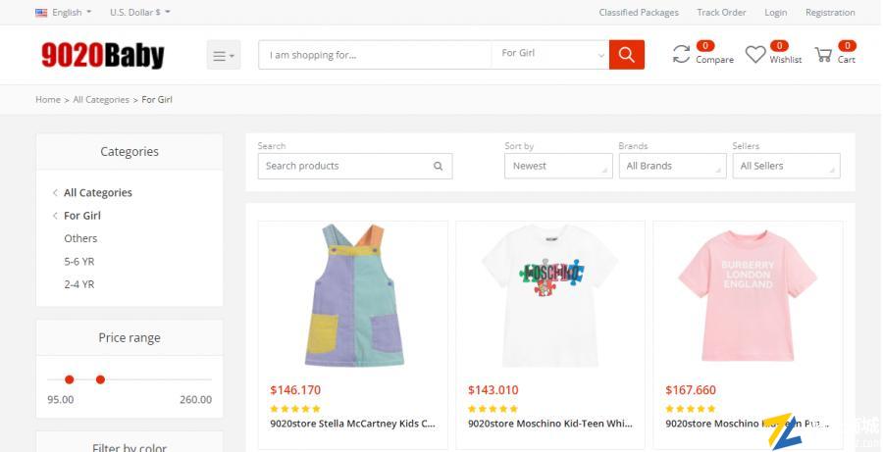The width and height of the screenshot is (883, 452).
Task: Click the Categories panel heading
Action: click(130, 151)
